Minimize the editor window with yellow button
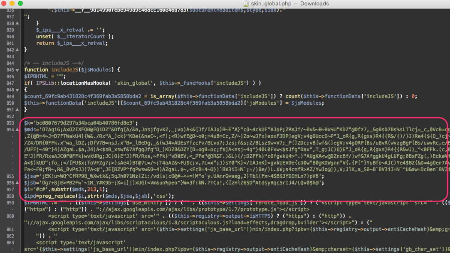The image size is (450, 253). (12, 3)
